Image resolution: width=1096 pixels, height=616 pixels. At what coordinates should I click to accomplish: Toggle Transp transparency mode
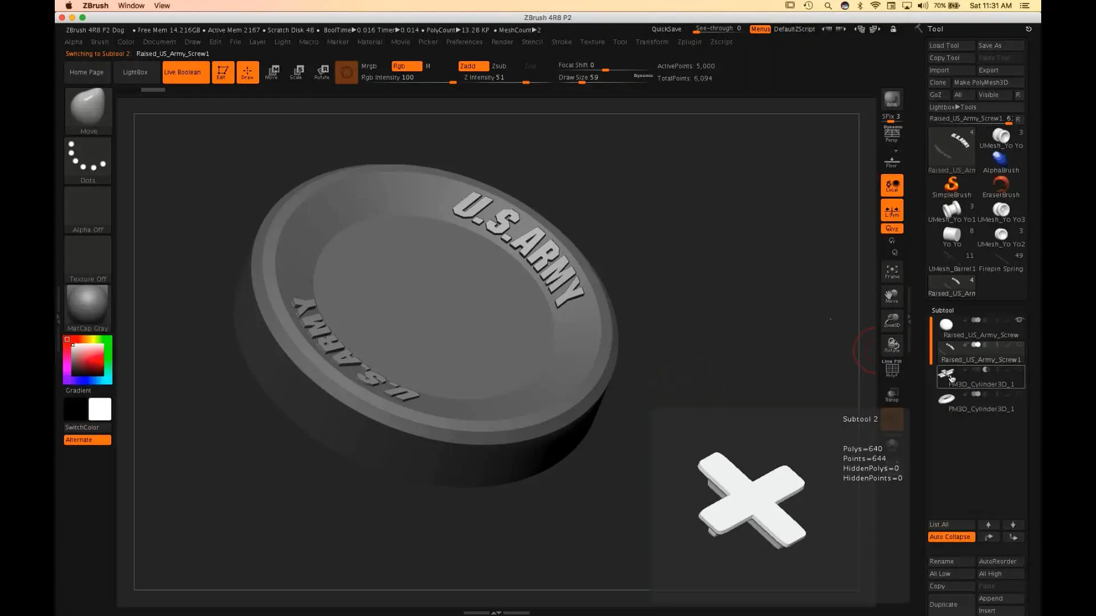coord(892,395)
